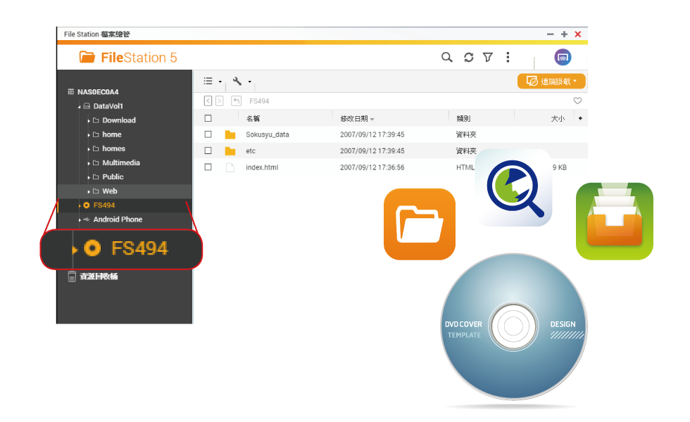Open the more options menu
Screen dimensions: 690x422
coord(508,57)
